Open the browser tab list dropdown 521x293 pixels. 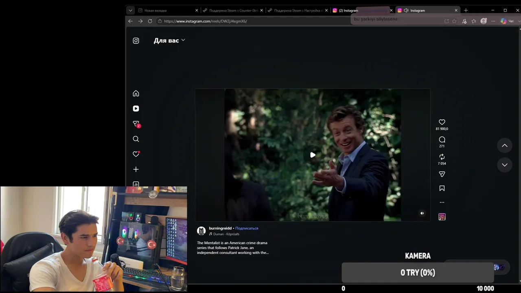(130, 11)
